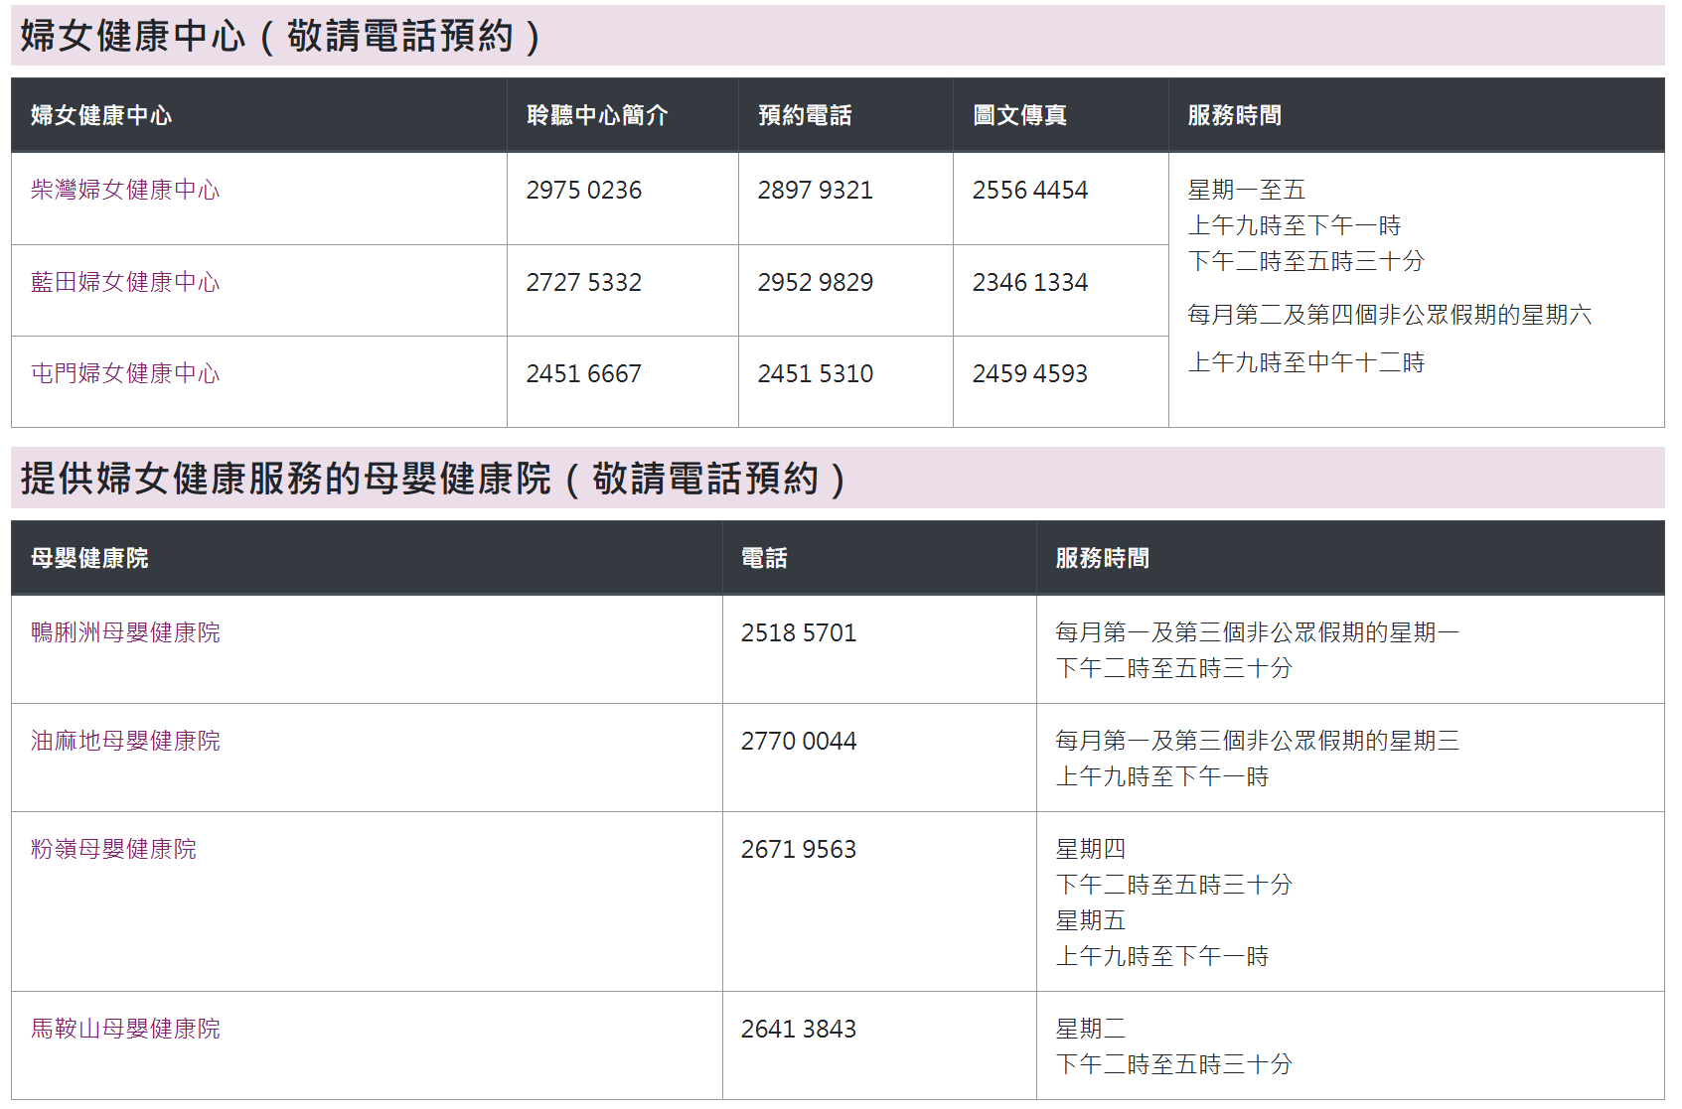This screenshot has width=1682, height=1109.
Task: Click Chai Wan booking number 2897 9321
Action: coord(815,190)
